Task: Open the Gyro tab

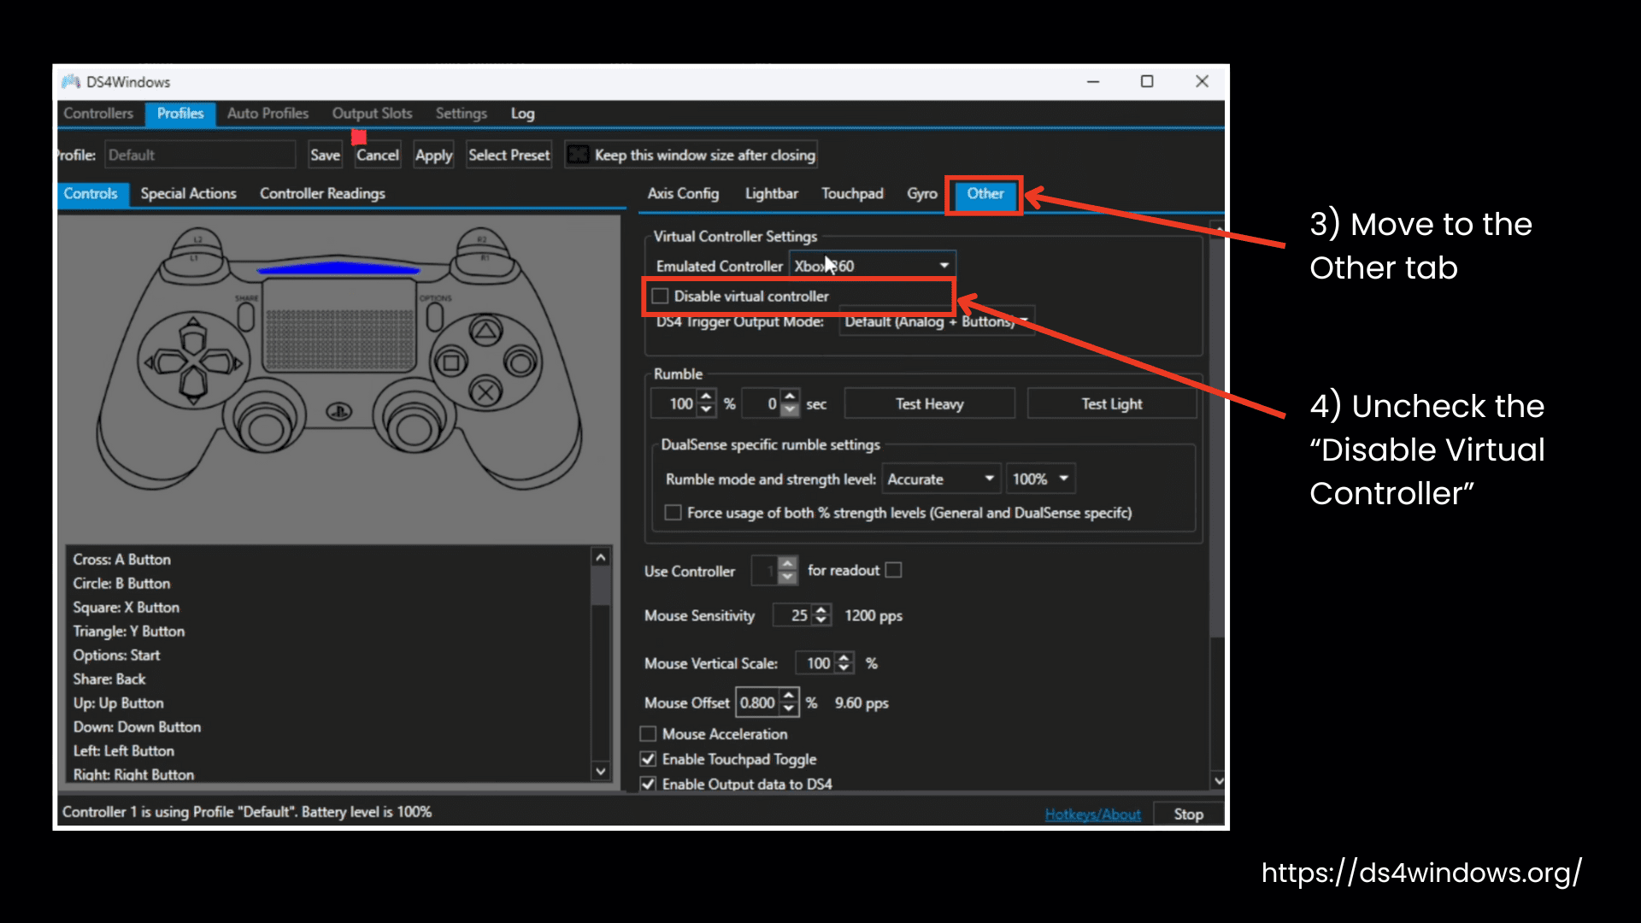Action: pyautogui.click(x=922, y=194)
